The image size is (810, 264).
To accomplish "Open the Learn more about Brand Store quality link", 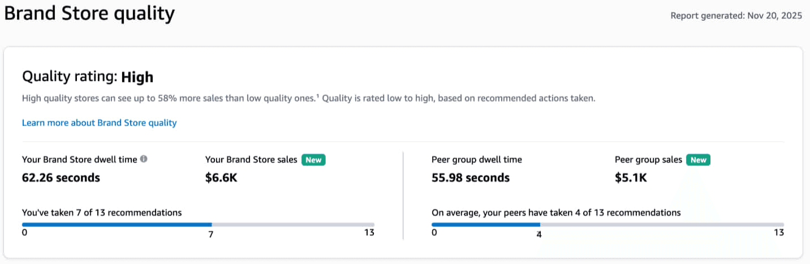I will [x=100, y=122].
